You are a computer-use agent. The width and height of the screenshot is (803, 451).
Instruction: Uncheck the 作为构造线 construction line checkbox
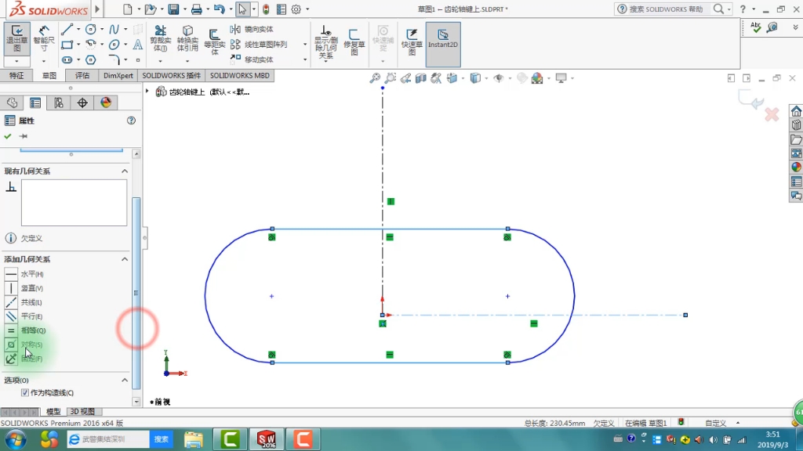click(x=25, y=393)
